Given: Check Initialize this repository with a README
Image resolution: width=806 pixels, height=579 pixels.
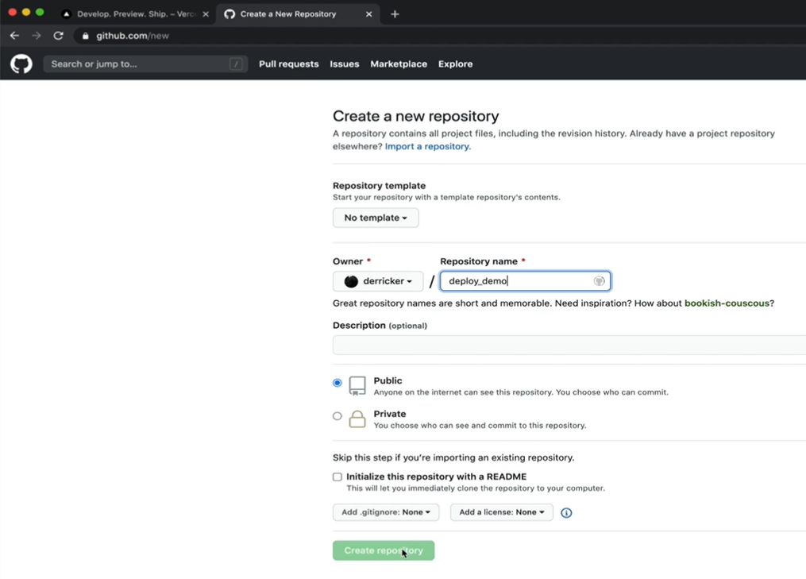Looking at the screenshot, I should [337, 477].
